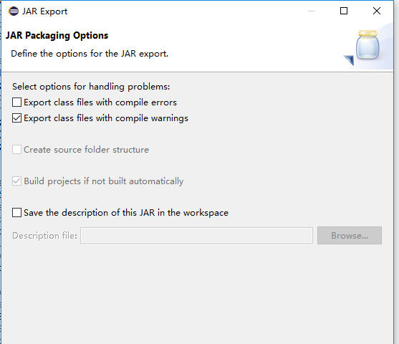Viewport: 399px width, 344px height.
Task: Click the 'in the workspace' label text
Action: click(193, 213)
